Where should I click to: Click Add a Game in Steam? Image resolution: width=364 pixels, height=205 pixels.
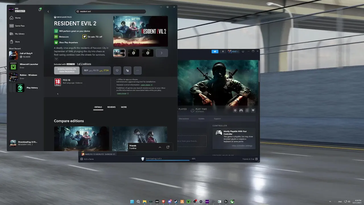87,159
